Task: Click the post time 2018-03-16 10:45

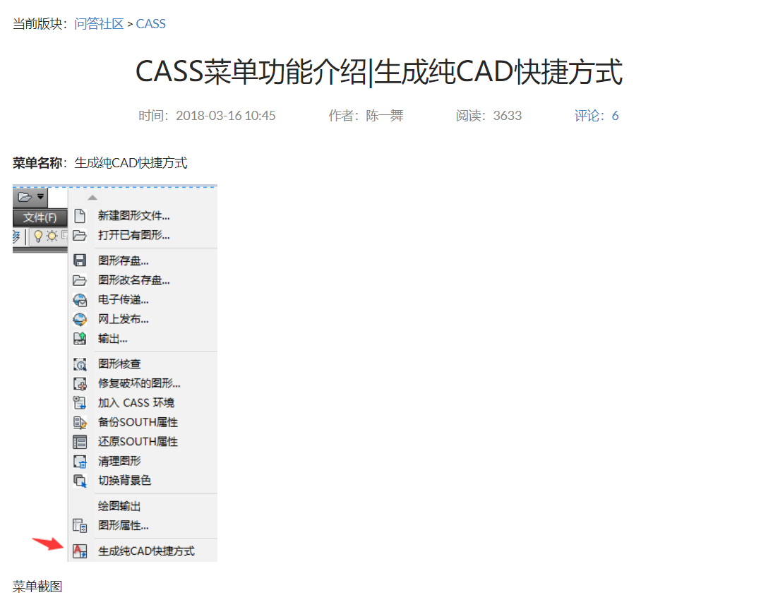Action: pos(226,116)
